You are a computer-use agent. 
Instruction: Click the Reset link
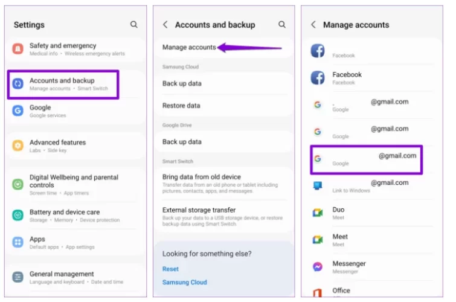[x=170, y=269]
